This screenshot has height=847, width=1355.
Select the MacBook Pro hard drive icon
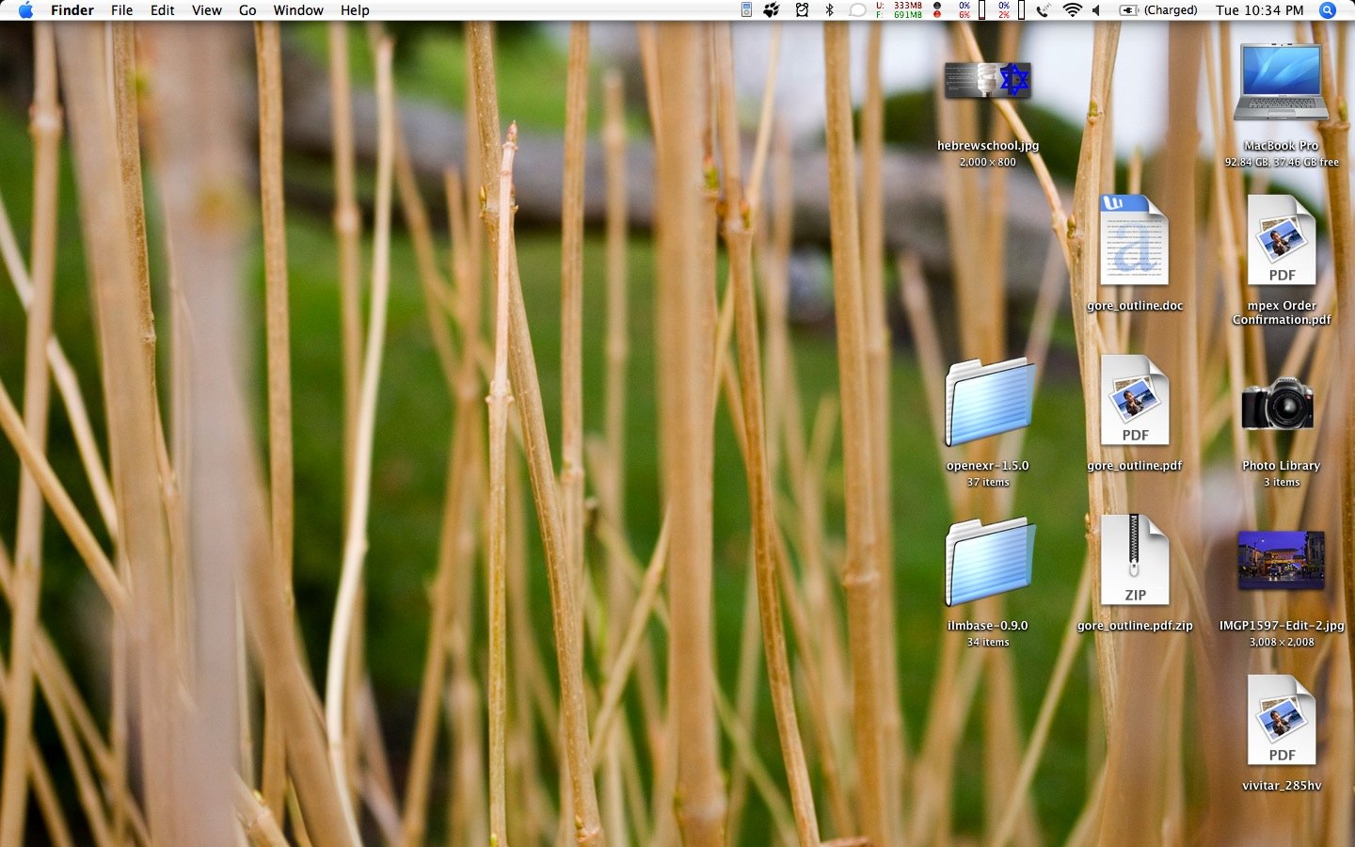coord(1282,82)
